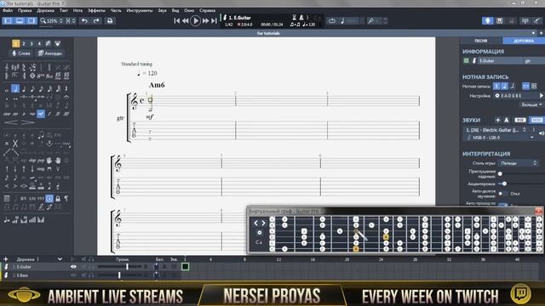Apply the pp dynamic marking

point(15,114)
